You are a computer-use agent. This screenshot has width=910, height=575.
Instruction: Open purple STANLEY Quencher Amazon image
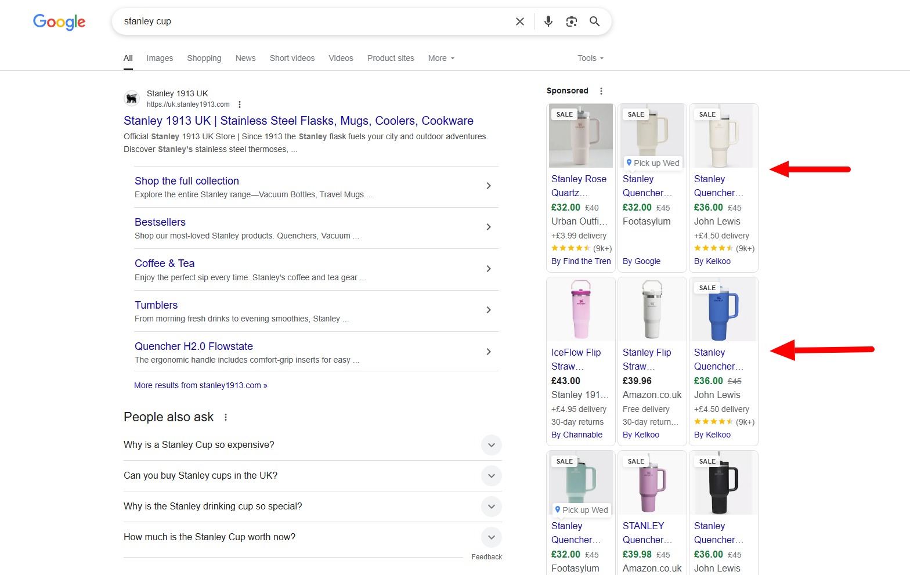click(x=652, y=483)
